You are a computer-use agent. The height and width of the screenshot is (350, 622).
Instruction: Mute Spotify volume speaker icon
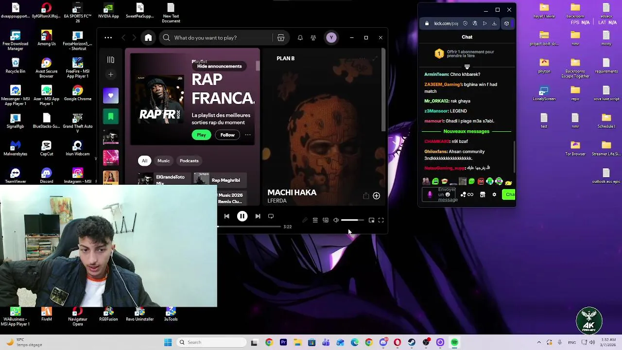[x=336, y=220]
